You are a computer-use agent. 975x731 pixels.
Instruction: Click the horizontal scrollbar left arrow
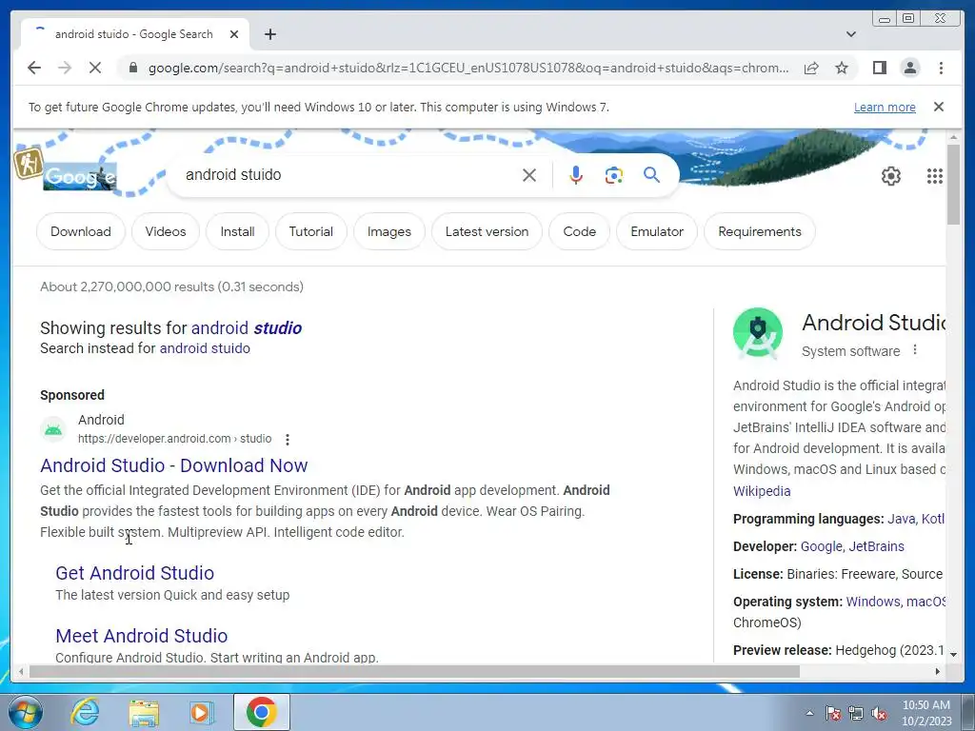pos(21,671)
